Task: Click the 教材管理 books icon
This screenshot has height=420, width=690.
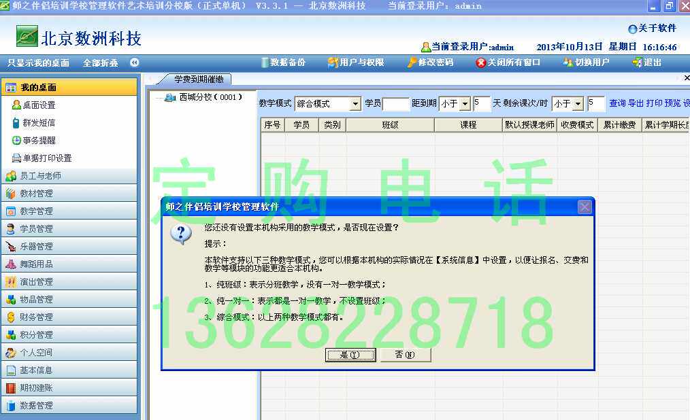Action: click(11, 194)
